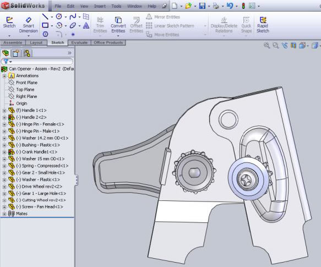Click Linear Sketch Pattern tool

pyautogui.click(x=170, y=26)
